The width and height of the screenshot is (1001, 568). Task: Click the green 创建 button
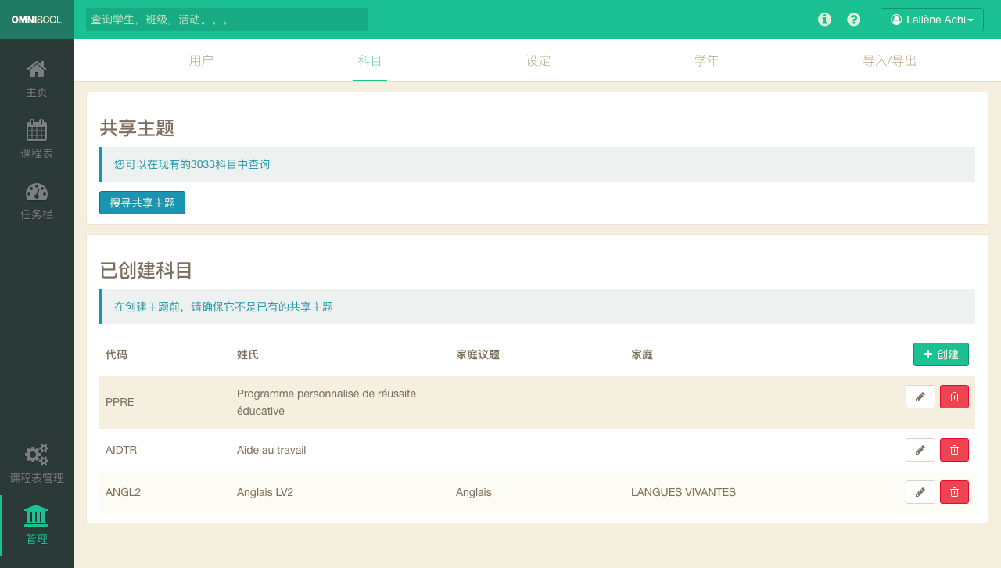(941, 354)
